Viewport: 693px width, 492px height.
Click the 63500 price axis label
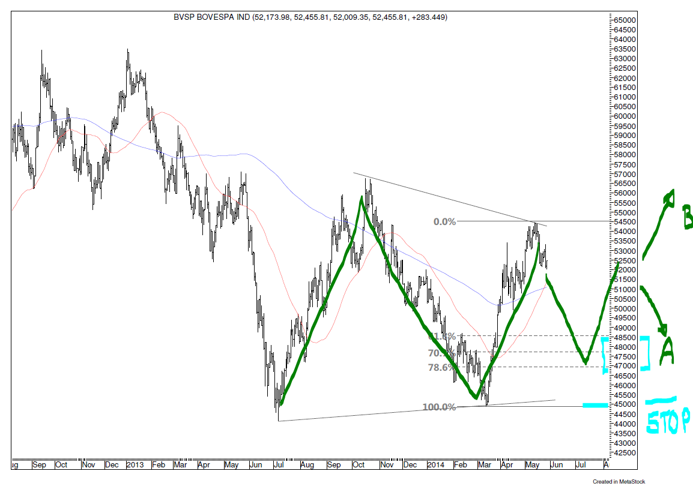coord(625,49)
